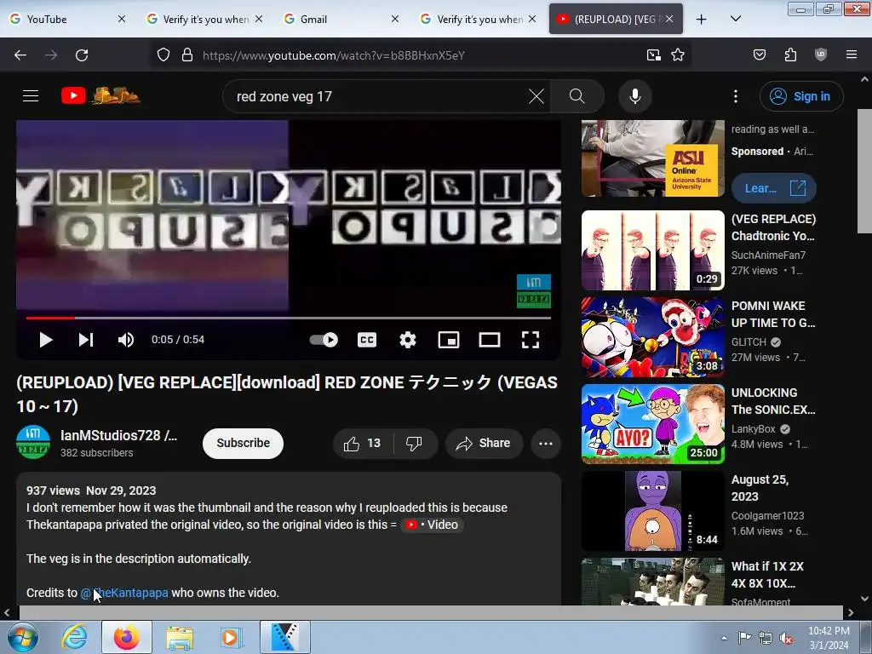Go to YouTube home via logo
The width and height of the screenshot is (872, 654).
tap(100, 95)
